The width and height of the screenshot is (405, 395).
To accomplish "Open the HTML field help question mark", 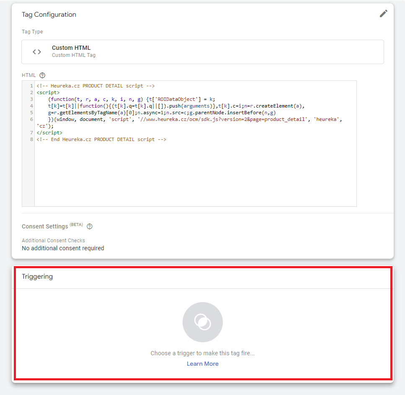I will click(x=42, y=75).
